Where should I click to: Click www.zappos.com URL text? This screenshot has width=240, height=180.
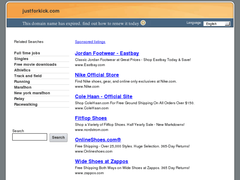pos(89,173)
